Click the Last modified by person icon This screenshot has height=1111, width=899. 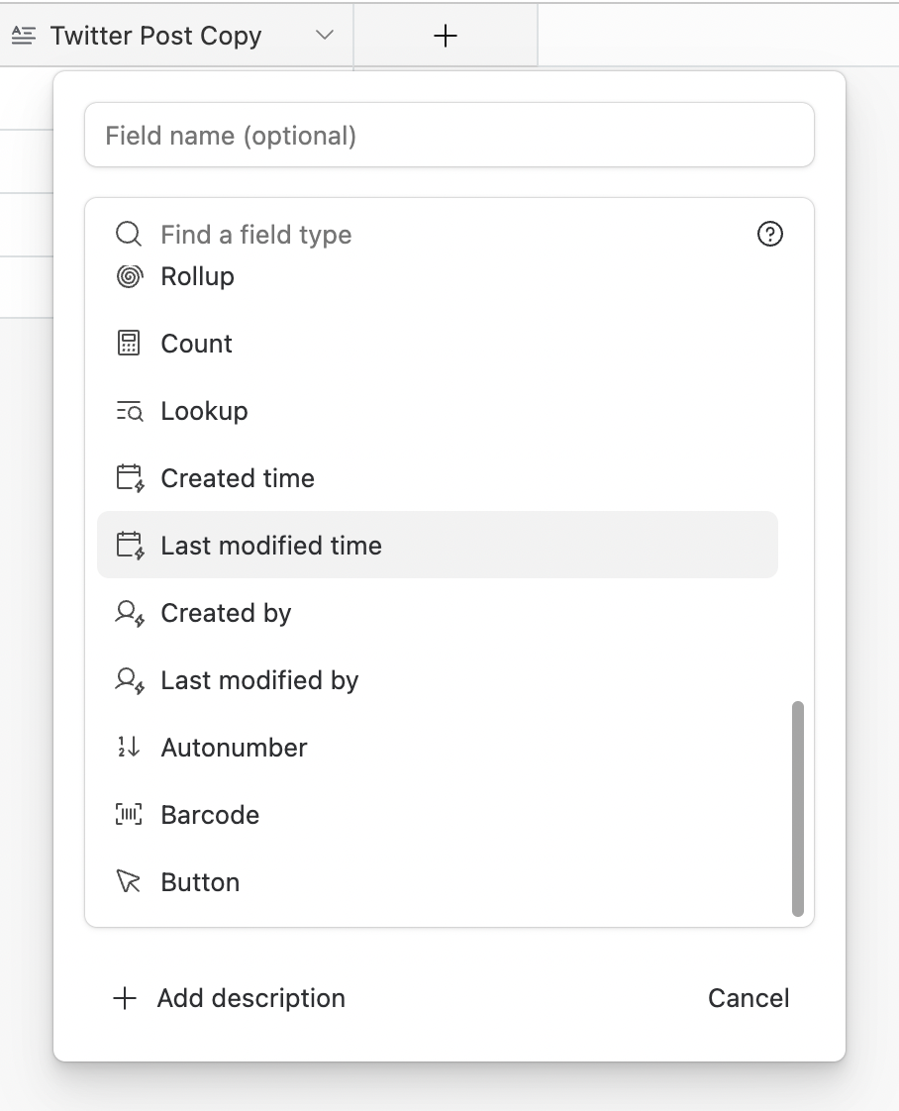point(130,681)
